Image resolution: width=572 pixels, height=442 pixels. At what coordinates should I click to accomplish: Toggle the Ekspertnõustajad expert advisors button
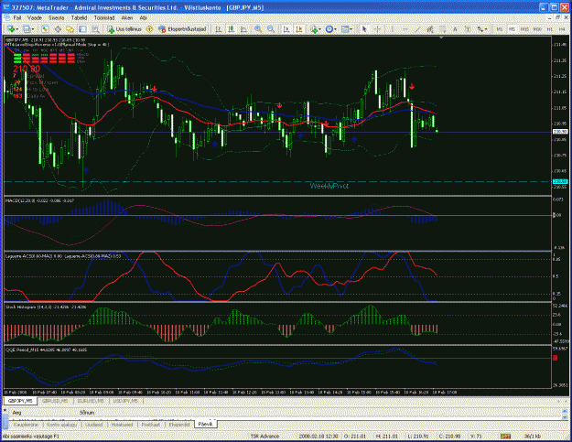coord(182,29)
